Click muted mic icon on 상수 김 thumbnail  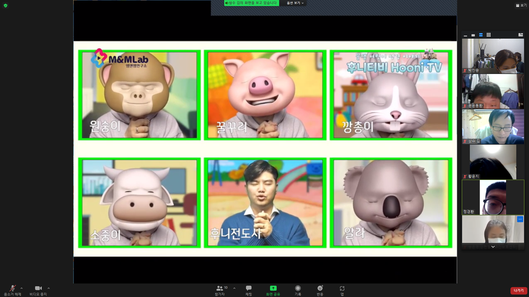465,141
